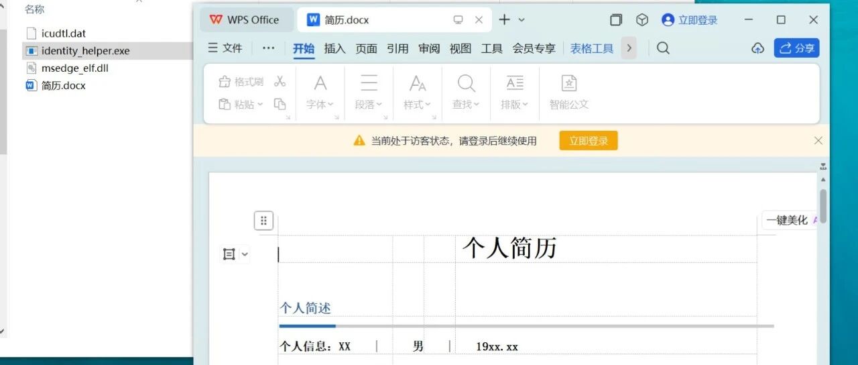Click the 名称 column header in explorer

pyautogui.click(x=35, y=9)
